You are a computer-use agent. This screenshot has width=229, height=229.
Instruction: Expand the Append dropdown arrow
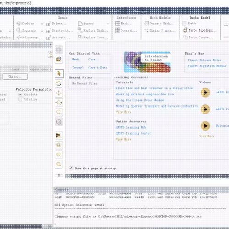(x=108, y=24)
